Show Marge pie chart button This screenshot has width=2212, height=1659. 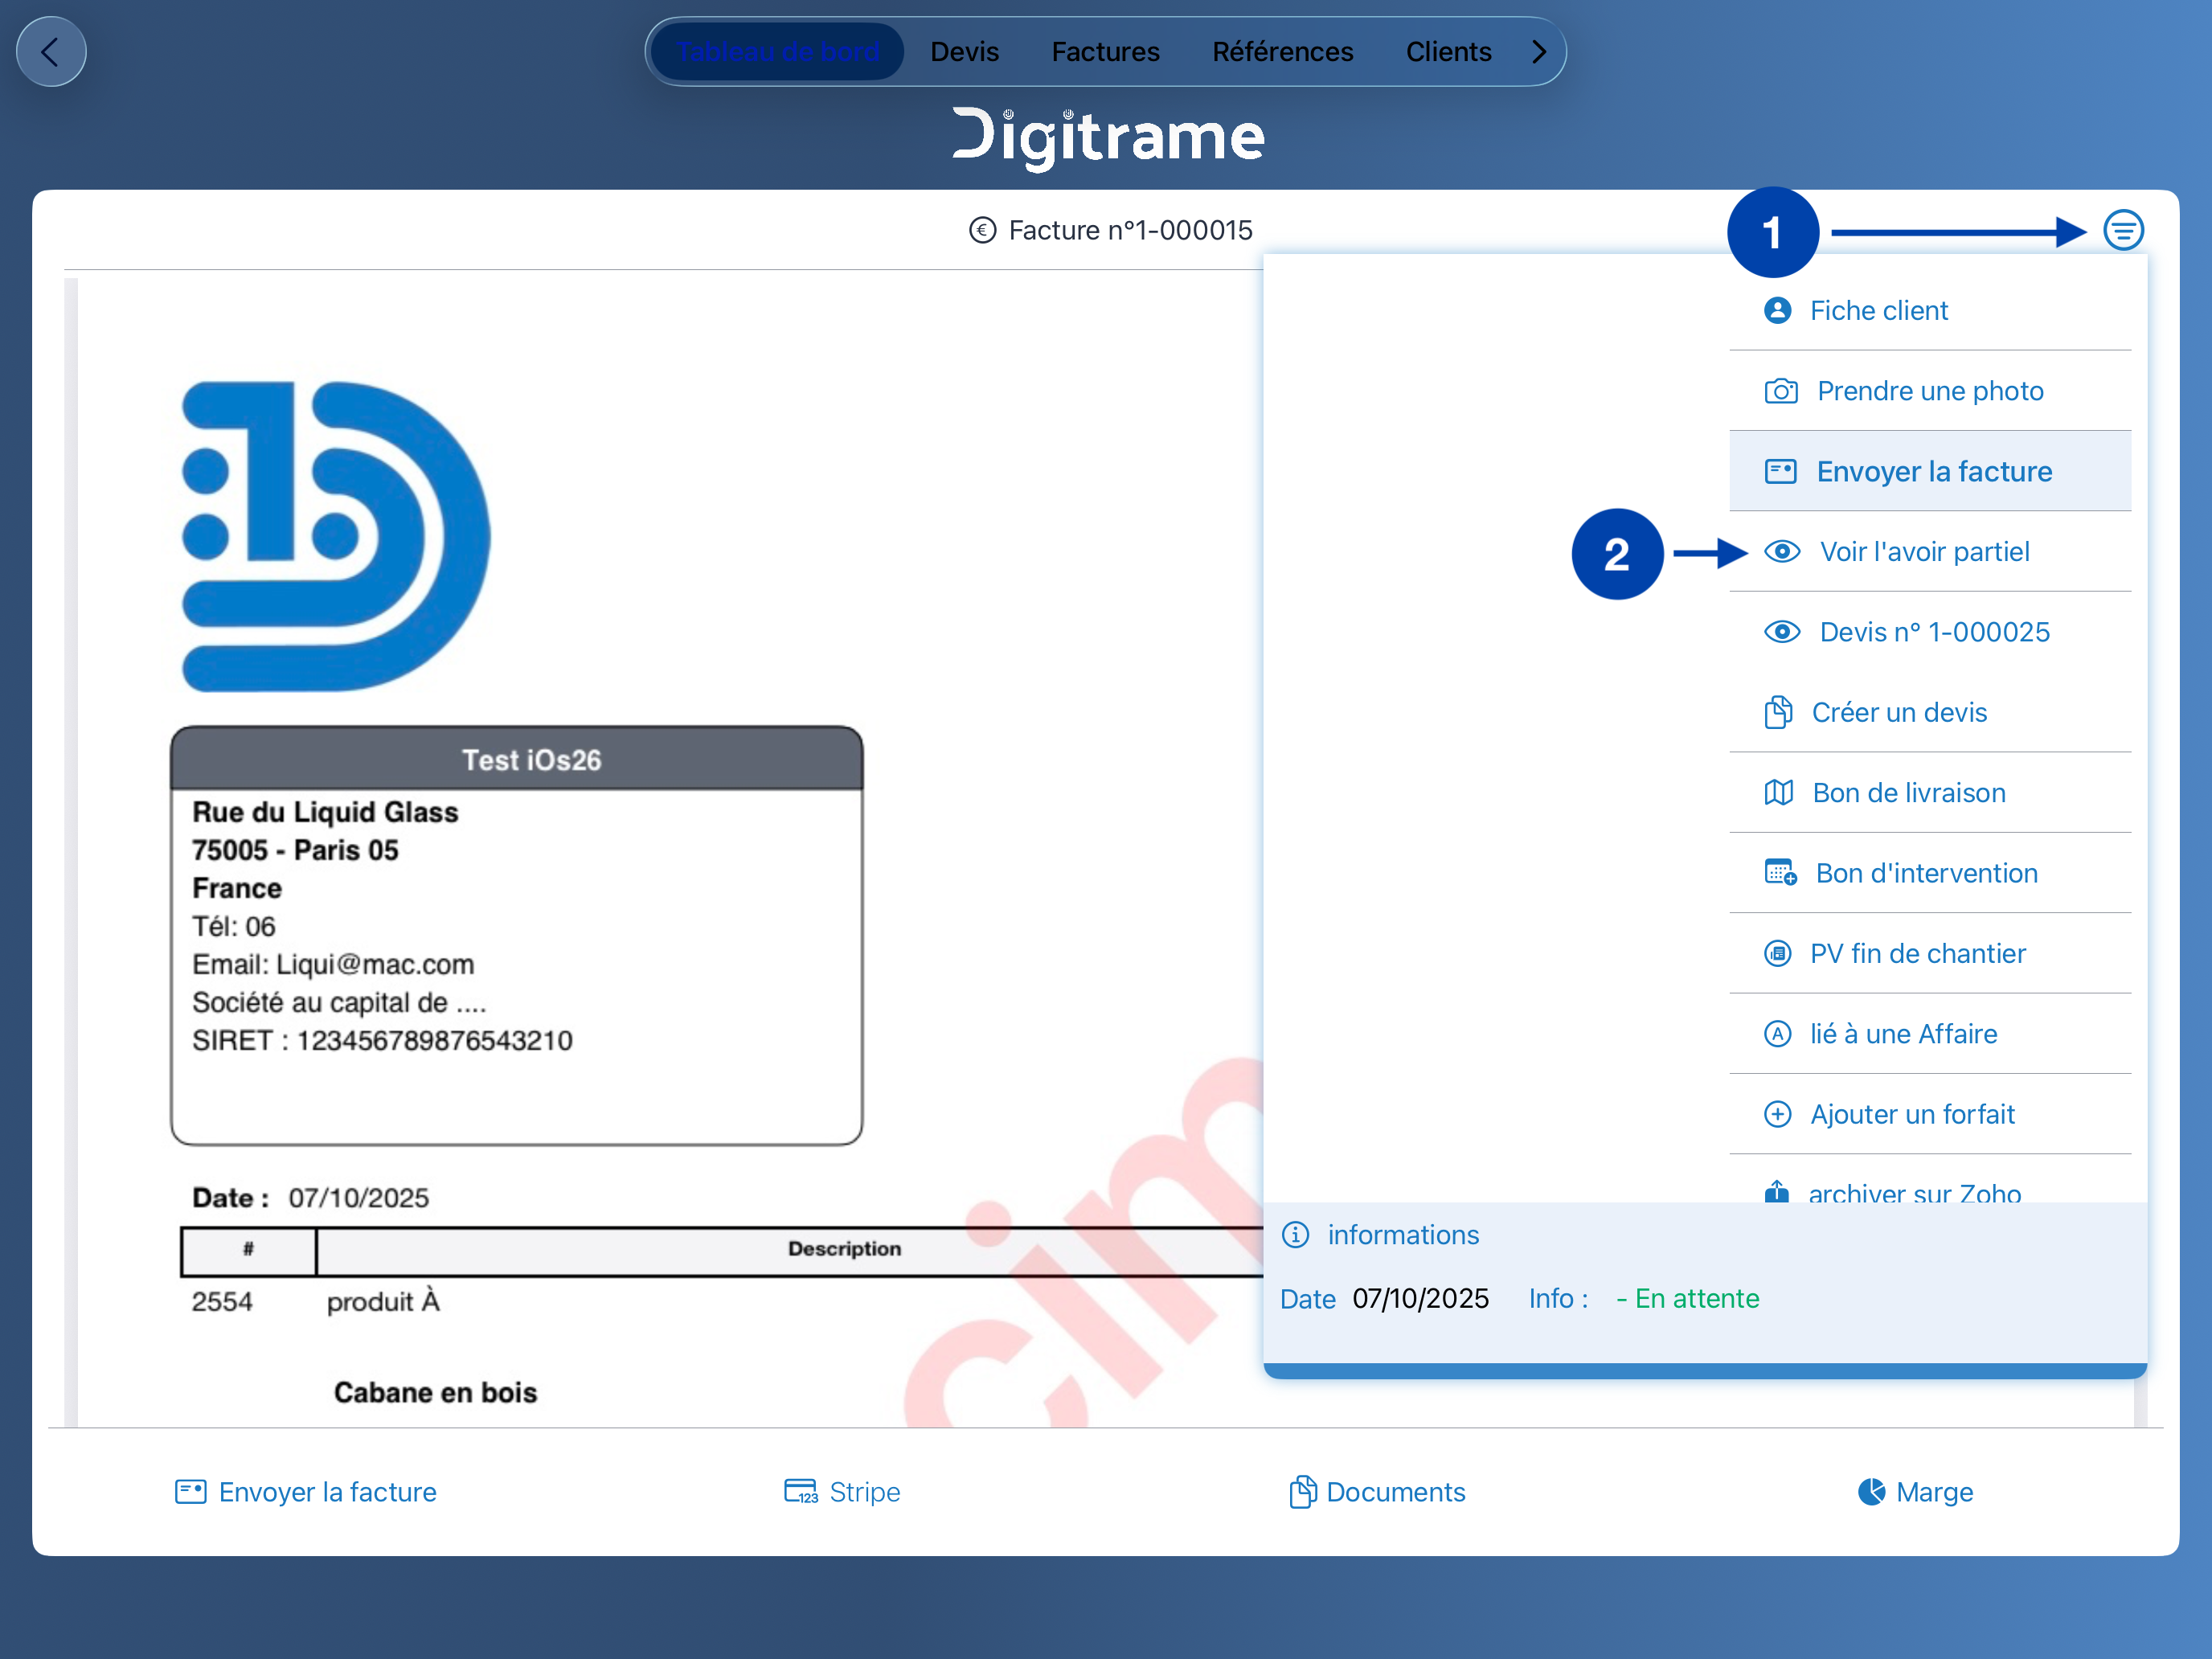click(x=1915, y=1492)
